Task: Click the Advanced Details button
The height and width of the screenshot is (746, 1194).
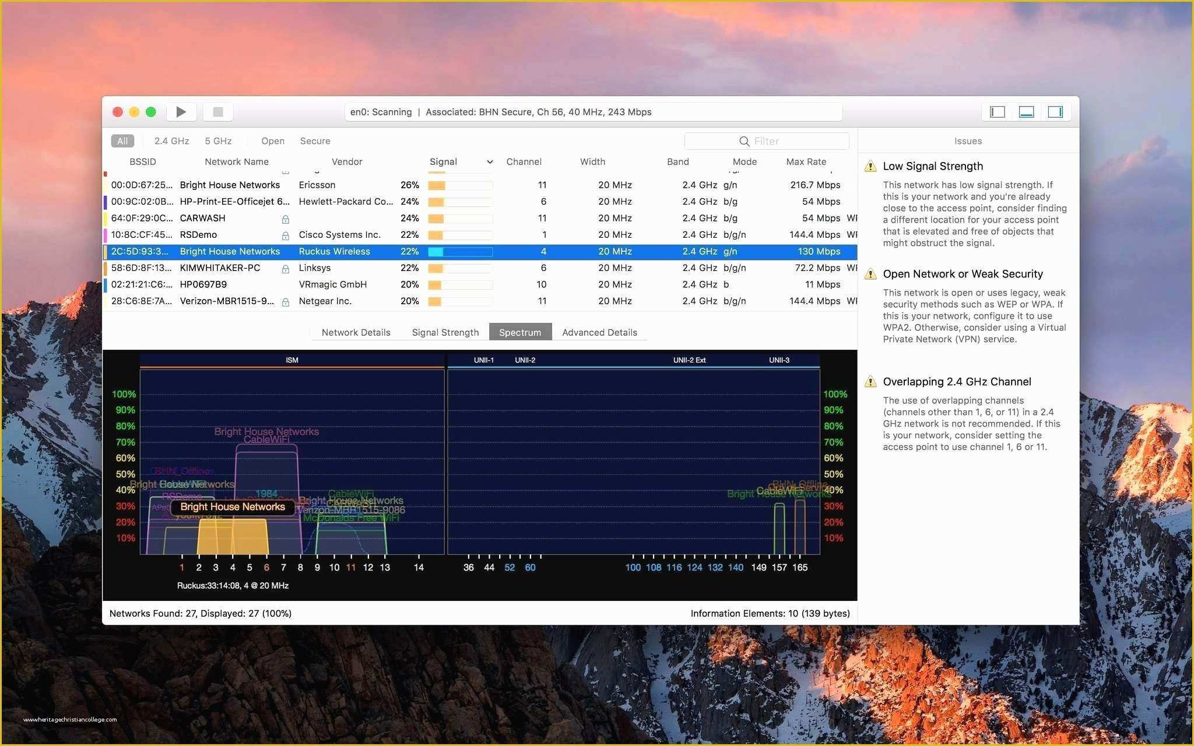Action: 599,332
